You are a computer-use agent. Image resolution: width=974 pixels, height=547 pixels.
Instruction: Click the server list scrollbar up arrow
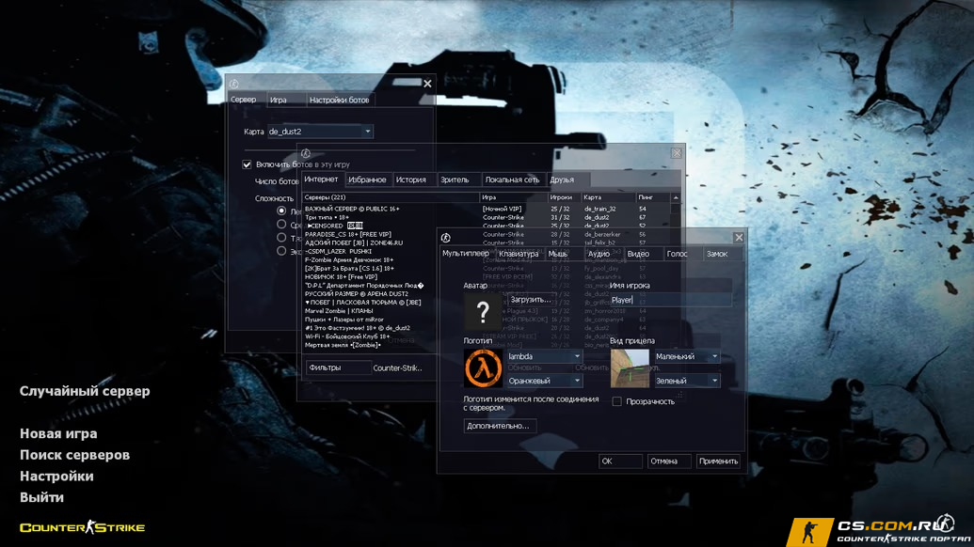click(676, 197)
